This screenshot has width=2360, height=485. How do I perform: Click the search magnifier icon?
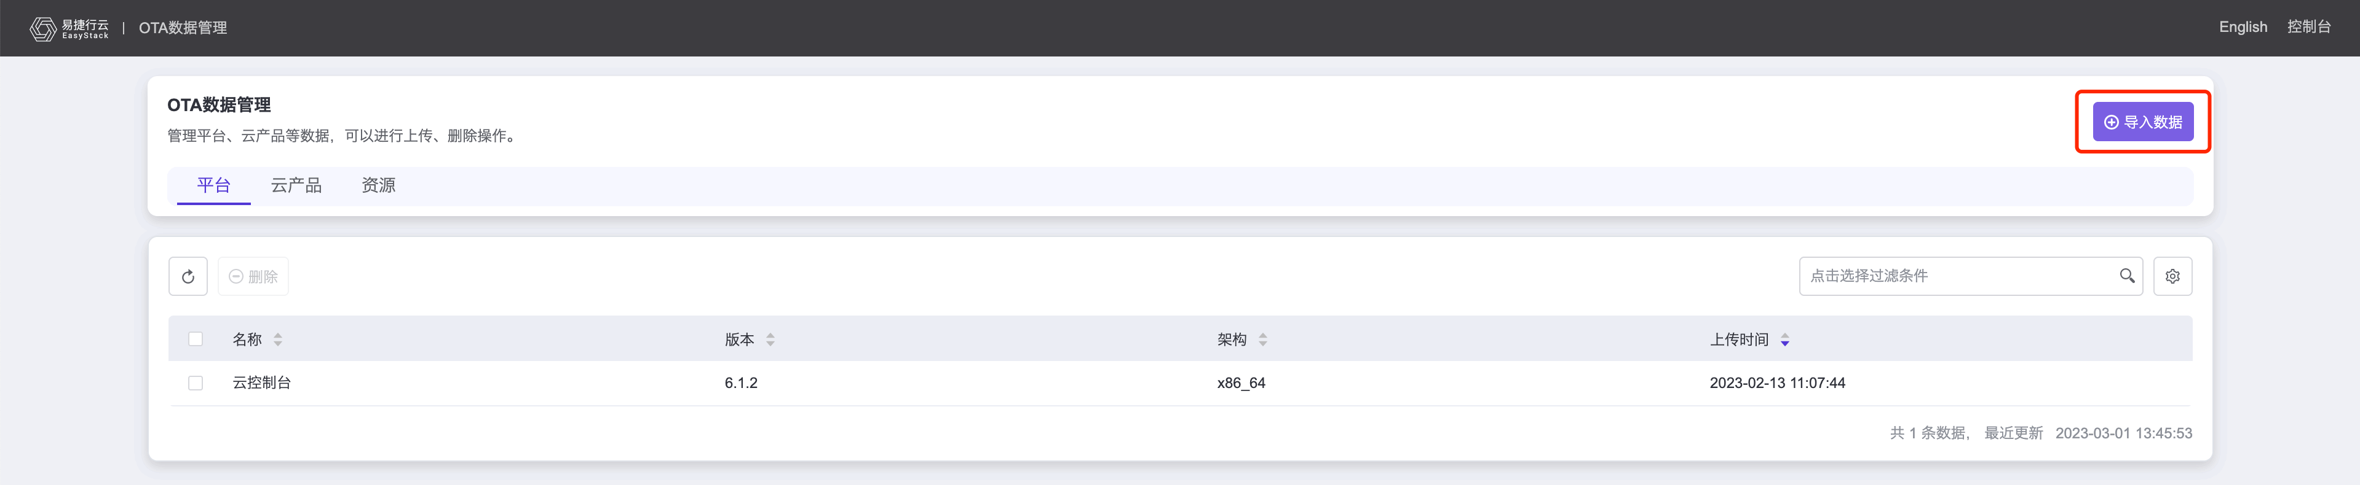click(x=2126, y=276)
